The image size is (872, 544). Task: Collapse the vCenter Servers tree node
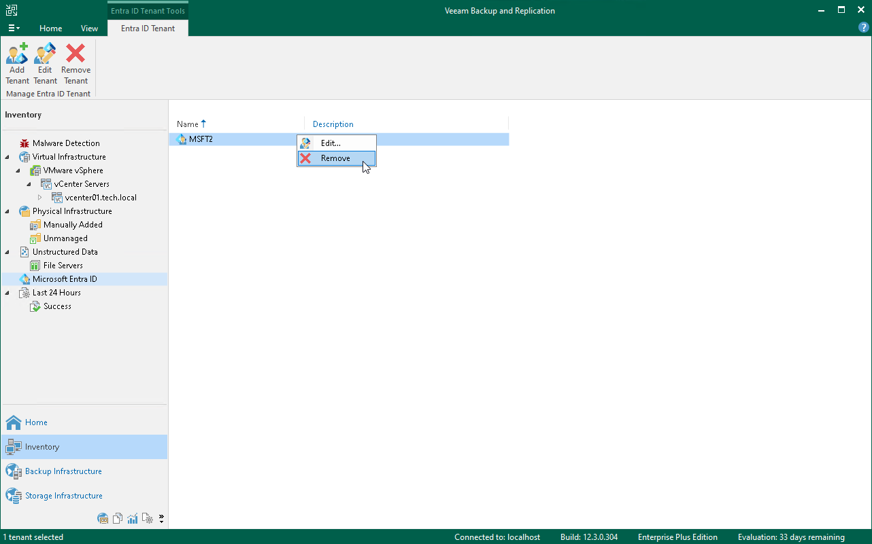[x=29, y=184]
